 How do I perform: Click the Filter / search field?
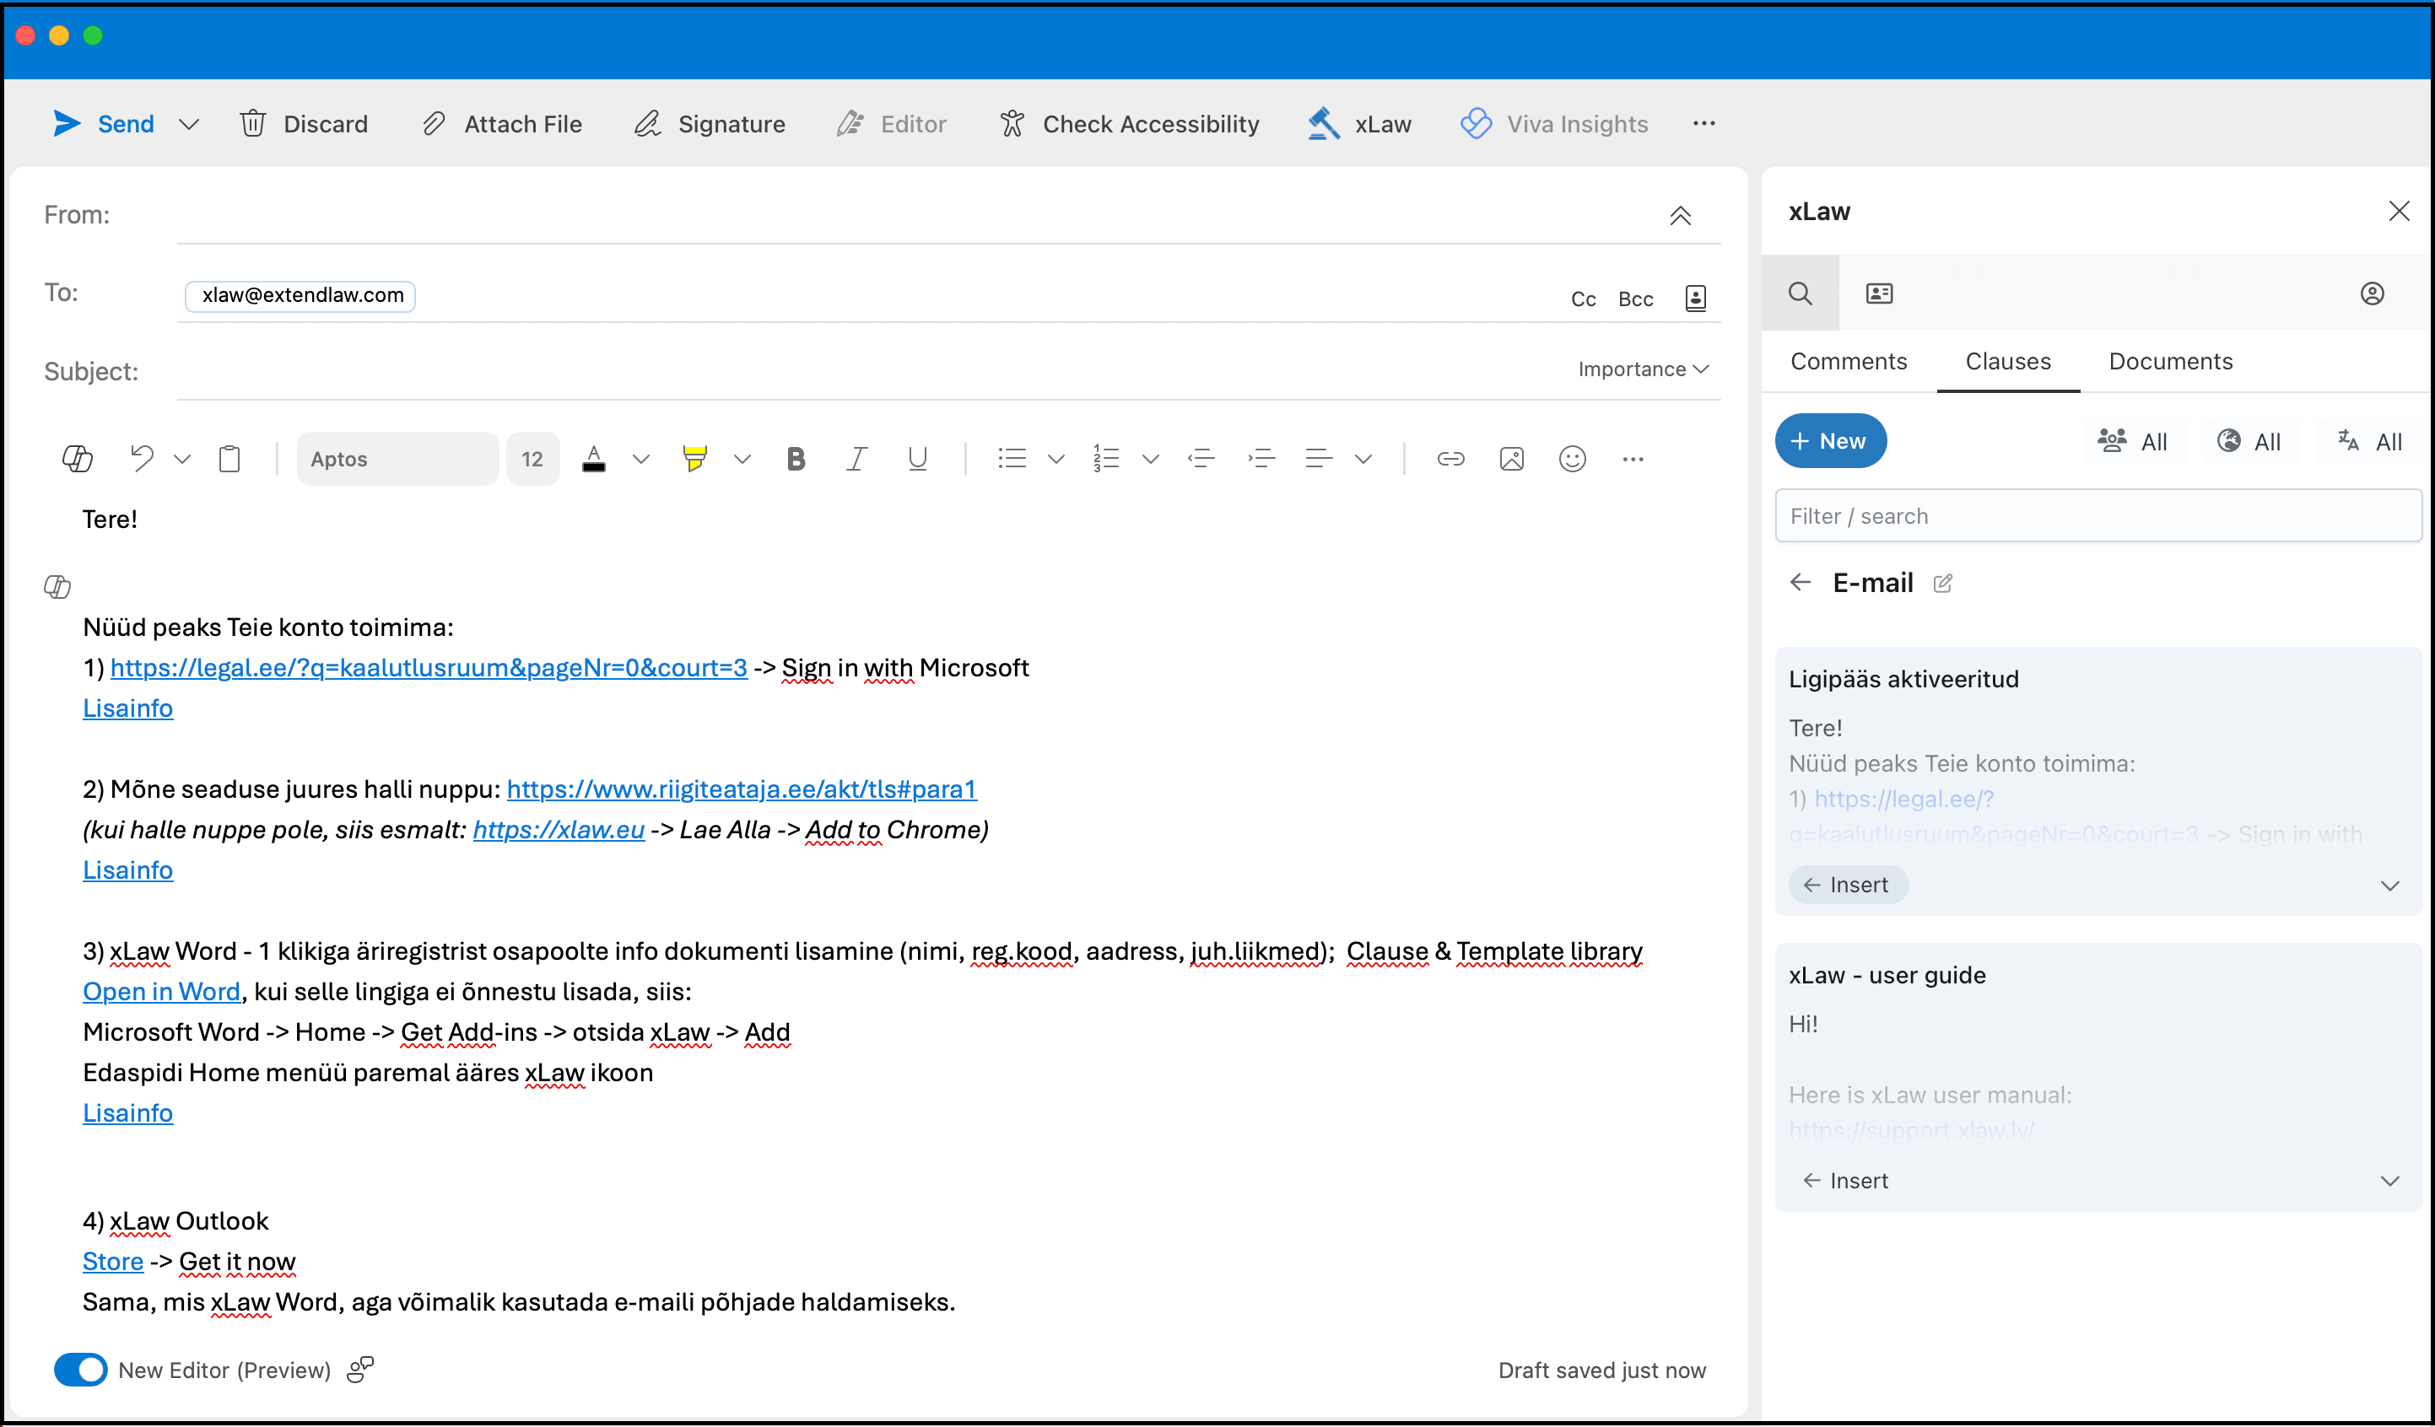2097,516
